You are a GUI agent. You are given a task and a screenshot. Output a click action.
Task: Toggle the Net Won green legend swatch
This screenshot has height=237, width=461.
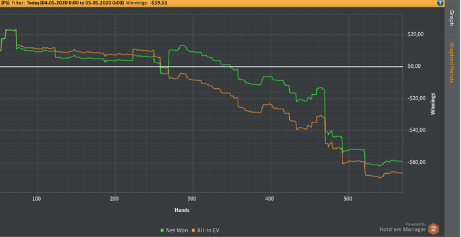(162, 230)
